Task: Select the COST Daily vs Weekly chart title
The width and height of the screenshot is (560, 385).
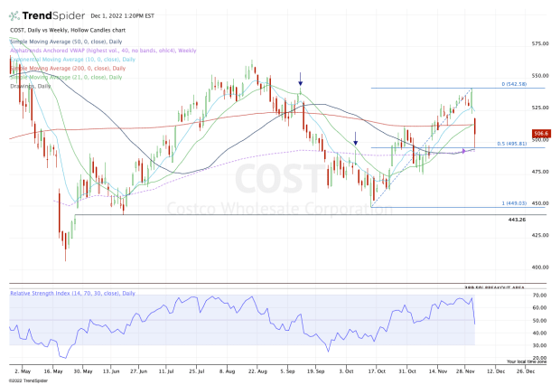Action: coord(68,30)
